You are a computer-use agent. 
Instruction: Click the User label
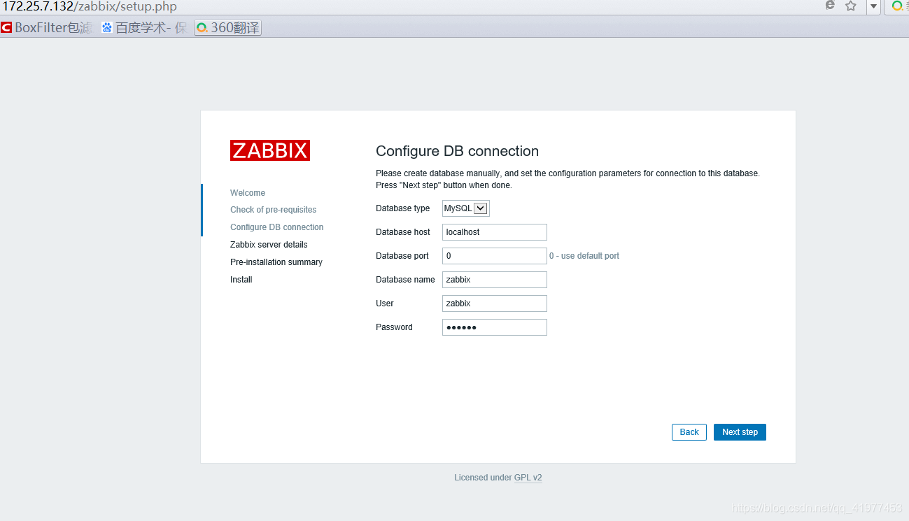point(385,304)
